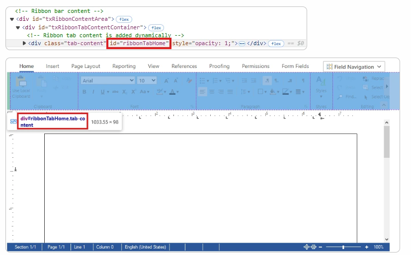Toggle control characters pilcrow display
This screenshot has height=255, width=411.
click(x=303, y=80)
